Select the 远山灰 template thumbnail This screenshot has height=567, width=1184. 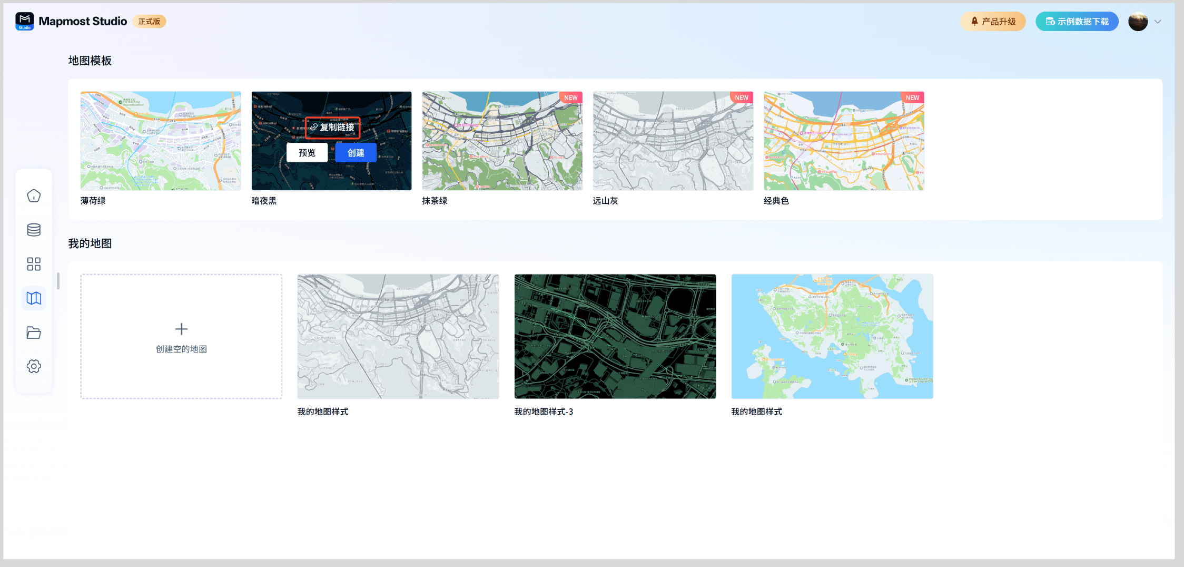click(x=673, y=141)
